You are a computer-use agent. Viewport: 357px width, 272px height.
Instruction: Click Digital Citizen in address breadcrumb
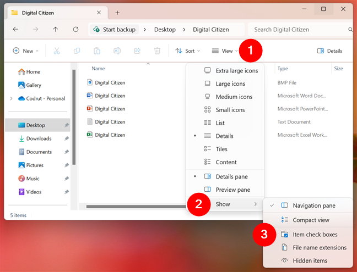coord(211,30)
